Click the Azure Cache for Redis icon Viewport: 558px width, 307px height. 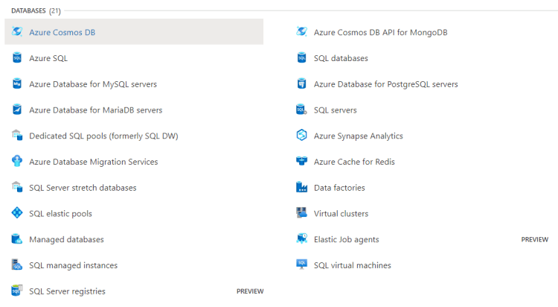302,162
